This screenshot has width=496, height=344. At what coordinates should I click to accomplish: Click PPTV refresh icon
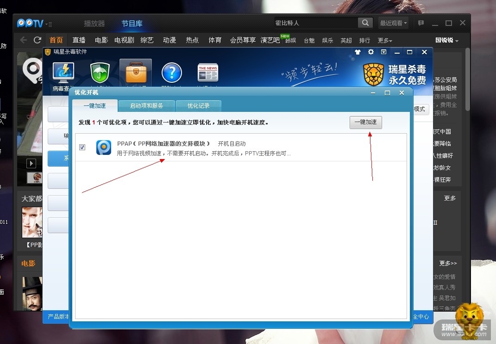[38, 40]
